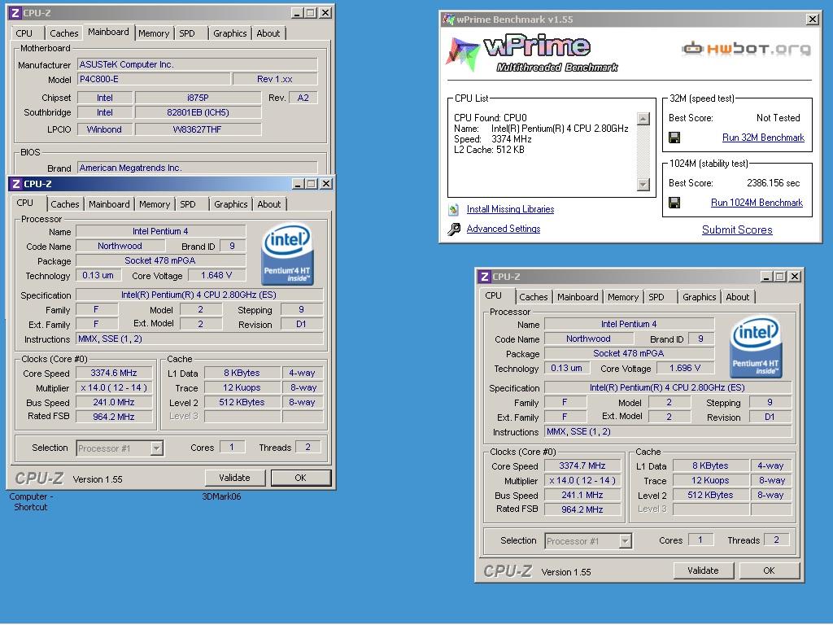Screen dimensions: 833x625
Task: Click the Z icon in right CPU-Z window title bar
Action: [484, 277]
